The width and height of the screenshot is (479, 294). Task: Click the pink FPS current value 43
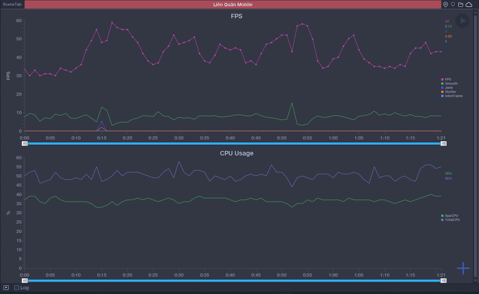click(x=447, y=21)
